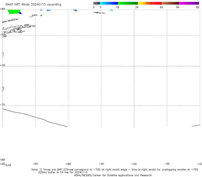Screen dimensions: 202x177
Task: Click the cyan-blue segment of the color bar
Action: 109,3
